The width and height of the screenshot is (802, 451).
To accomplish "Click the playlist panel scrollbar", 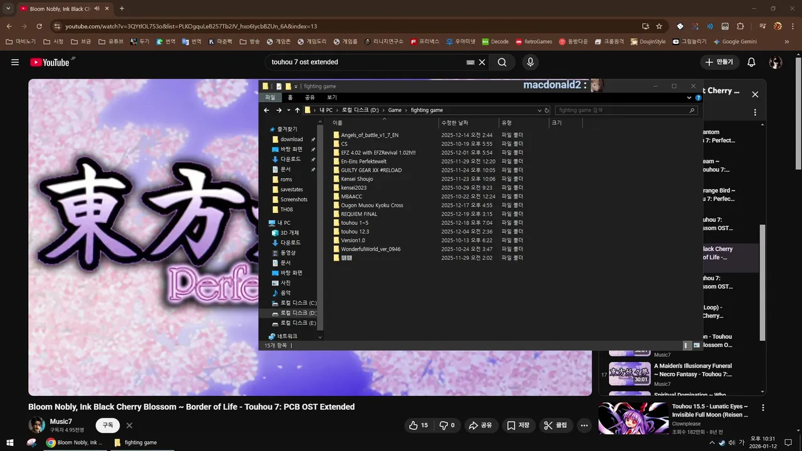I will tap(762, 283).
